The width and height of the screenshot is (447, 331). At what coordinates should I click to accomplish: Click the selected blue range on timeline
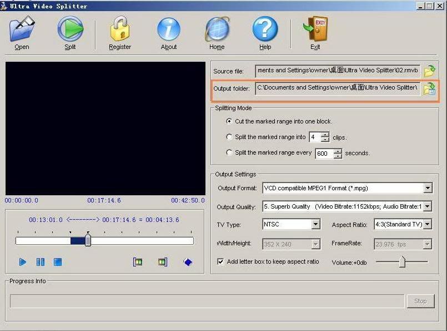point(78,241)
